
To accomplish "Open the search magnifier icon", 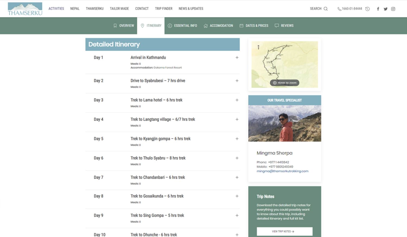I will click(x=326, y=9).
